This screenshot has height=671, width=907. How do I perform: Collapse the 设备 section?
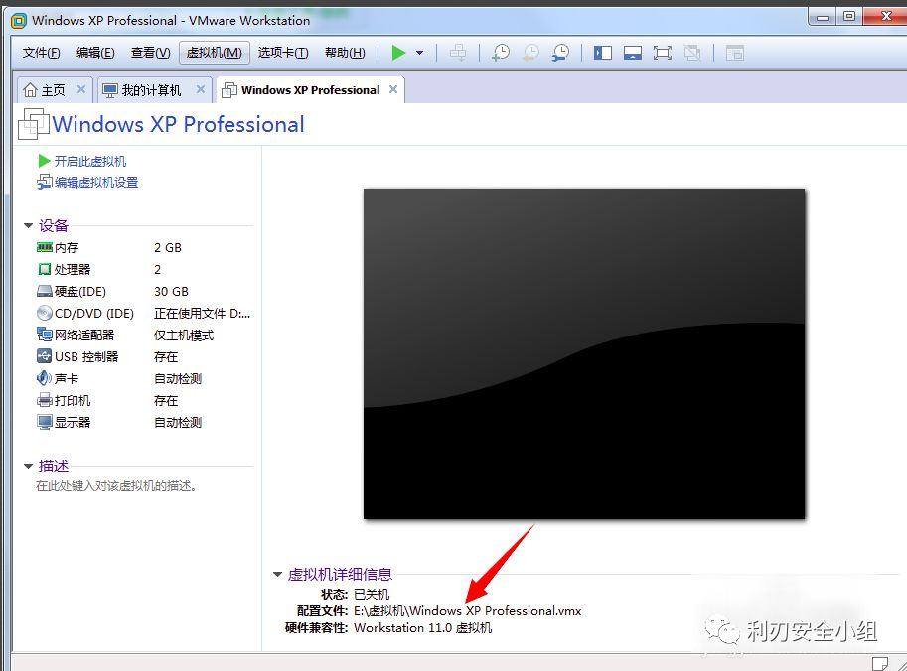[28, 226]
